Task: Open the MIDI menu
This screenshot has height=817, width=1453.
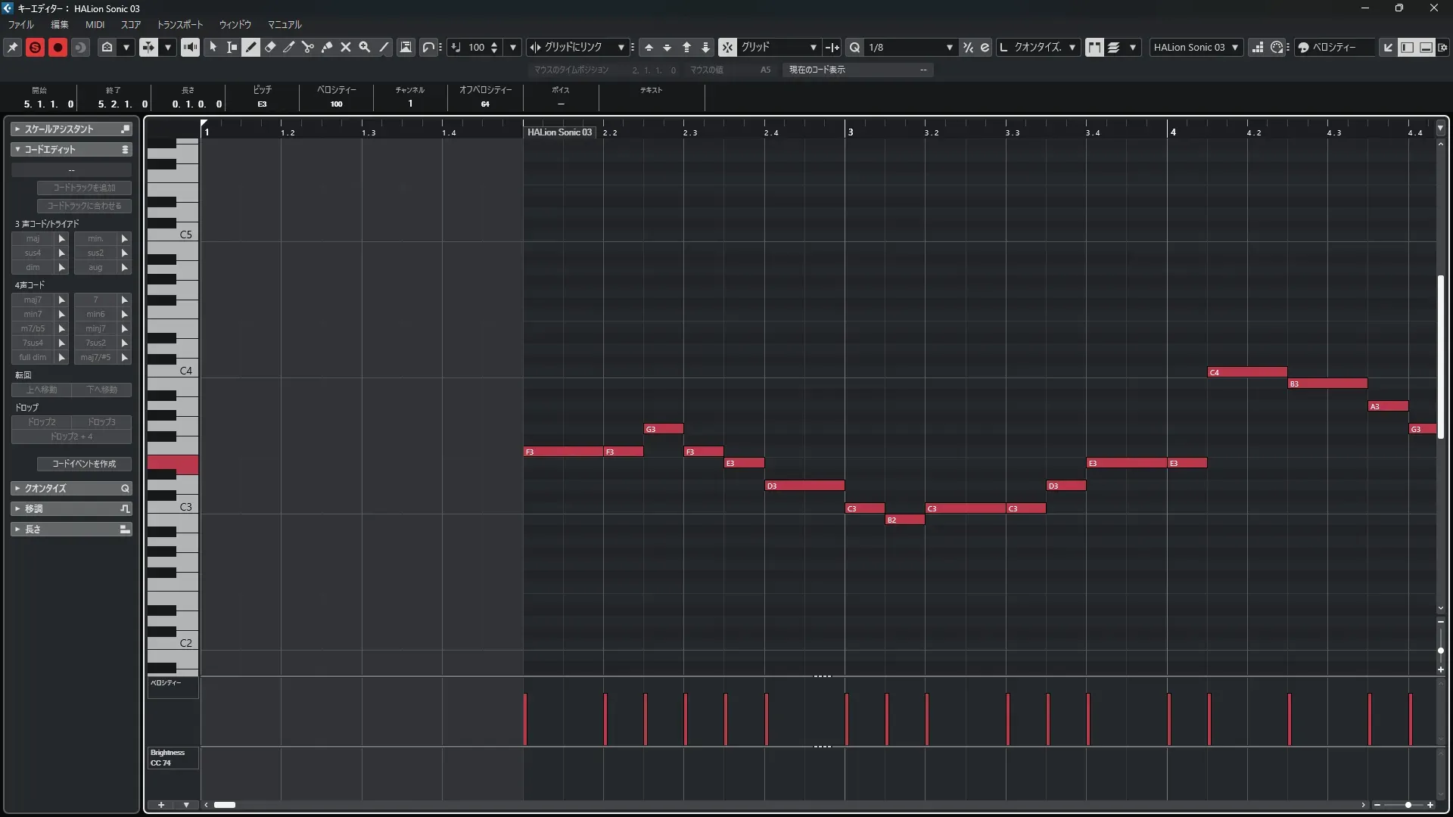Action: coord(95,24)
